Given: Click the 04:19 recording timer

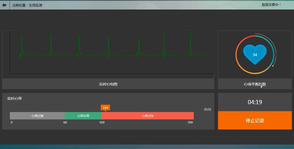Looking at the screenshot, I should pos(255,102).
